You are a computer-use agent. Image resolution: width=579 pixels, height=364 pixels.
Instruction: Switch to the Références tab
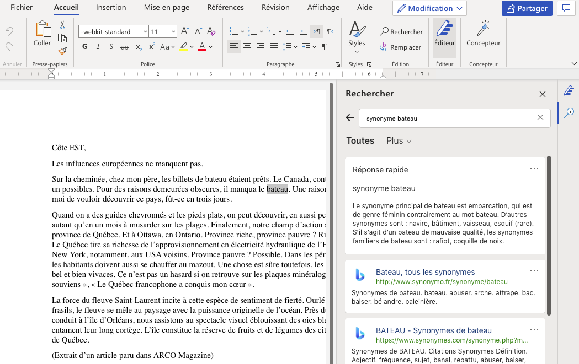click(x=225, y=7)
